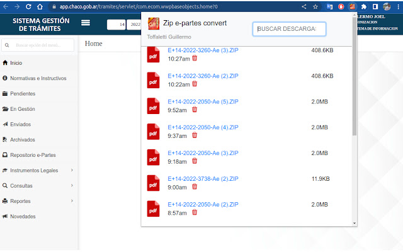Open the Extensions puzzle piece menu
The width and height of the screenshot is (403, 252).
pyautogui.click(x=364, y=7)
